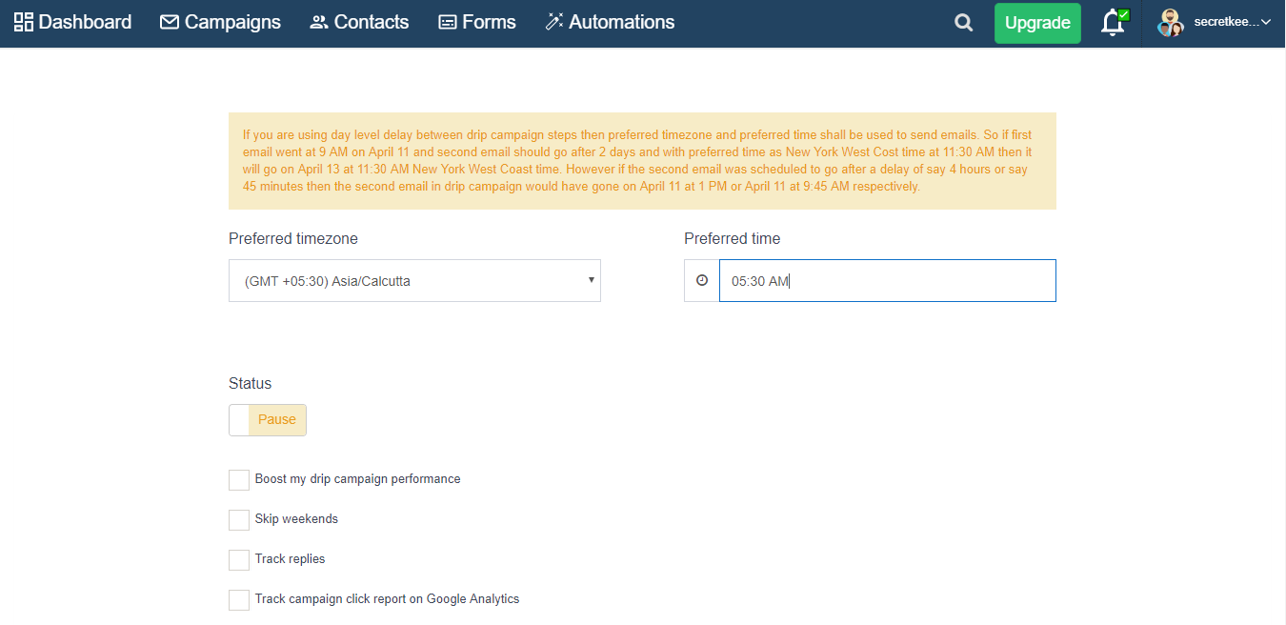
Task: Check the Skip weekends option
Action: (x=239, y=519)
